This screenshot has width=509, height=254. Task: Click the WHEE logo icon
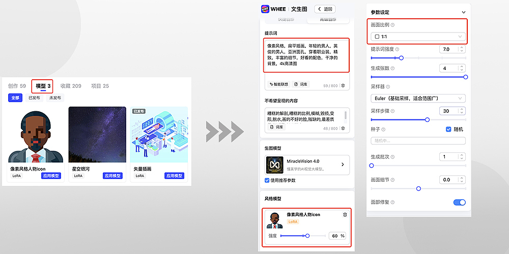coord(265,9)
